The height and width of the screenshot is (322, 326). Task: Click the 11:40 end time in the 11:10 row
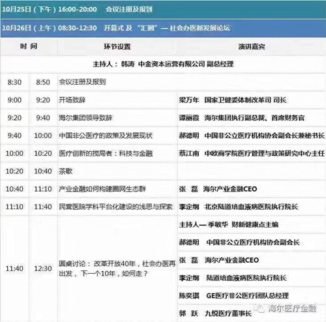tap(43, 207)
